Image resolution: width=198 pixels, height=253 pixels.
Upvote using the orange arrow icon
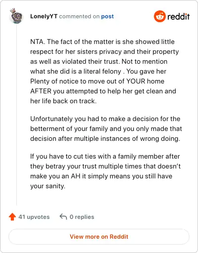pyautogui.click(x=12, y=217)
